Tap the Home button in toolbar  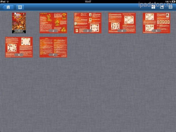coord(8,7)
